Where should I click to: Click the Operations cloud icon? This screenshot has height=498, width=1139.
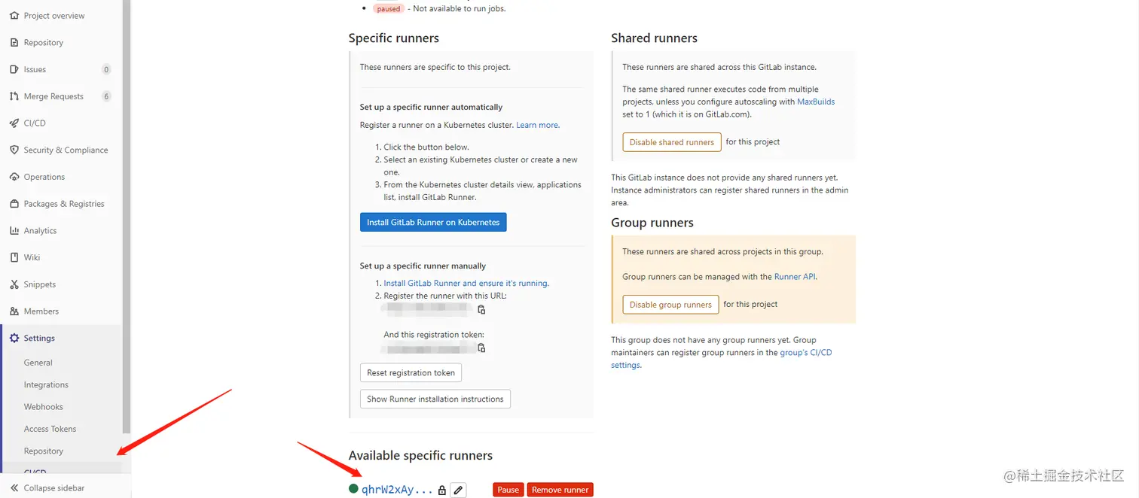click(x=14, y=177)
